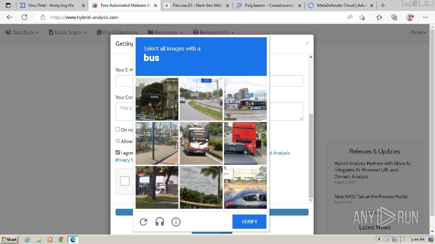Uncheck the 'I agree' checkbox
Image resolution: width=435 pixels, height=244 pixels.
(118, 152)
